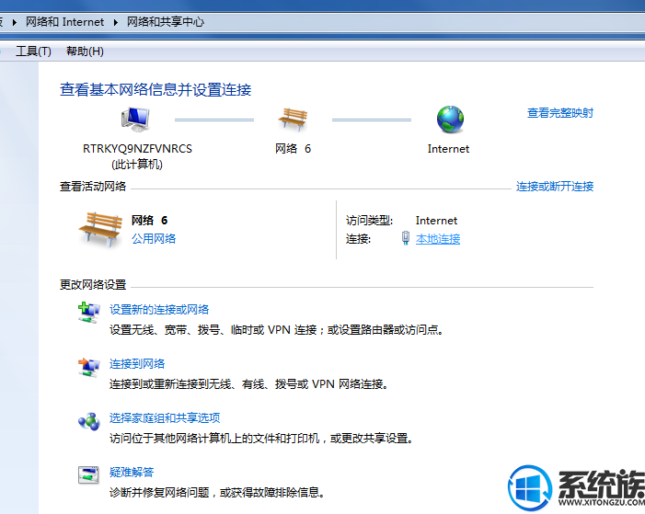The height and width of the screenshot is (514, 645).
Task: Open the 工具(T) menu
Action: (33, 51)
